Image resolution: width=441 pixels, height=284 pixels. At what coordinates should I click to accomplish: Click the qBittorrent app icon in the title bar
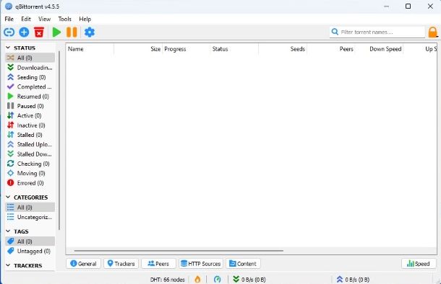click(9, 6)
